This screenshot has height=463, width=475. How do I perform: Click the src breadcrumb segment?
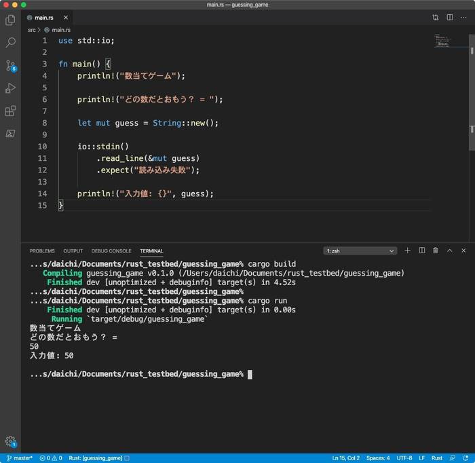[x=31, y=30]
